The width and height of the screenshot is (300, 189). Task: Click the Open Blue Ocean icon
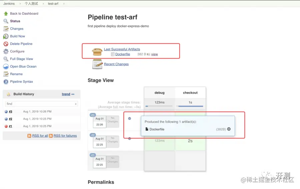point(6,66)
